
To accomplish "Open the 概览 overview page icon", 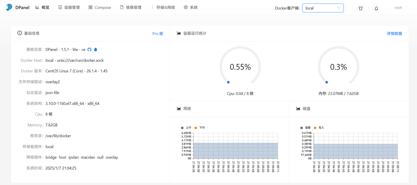I will (38, 7).
